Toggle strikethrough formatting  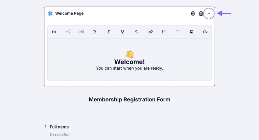click(x=136, y=32)
